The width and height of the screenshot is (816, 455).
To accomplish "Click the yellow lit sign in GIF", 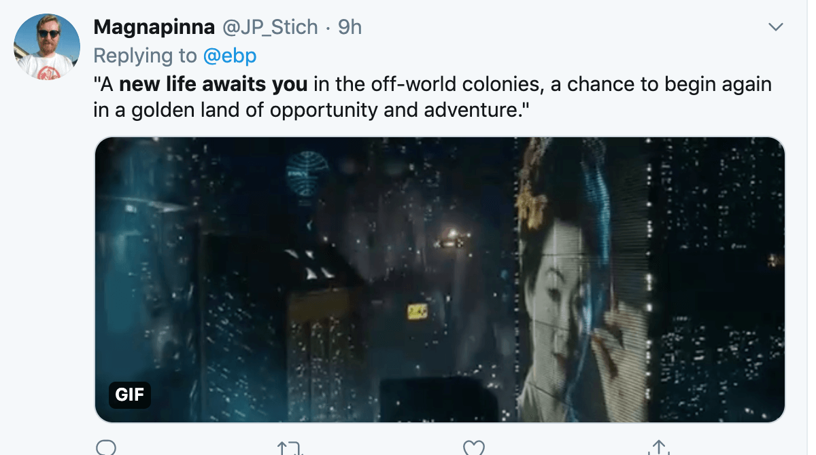I will coord(417,312).
